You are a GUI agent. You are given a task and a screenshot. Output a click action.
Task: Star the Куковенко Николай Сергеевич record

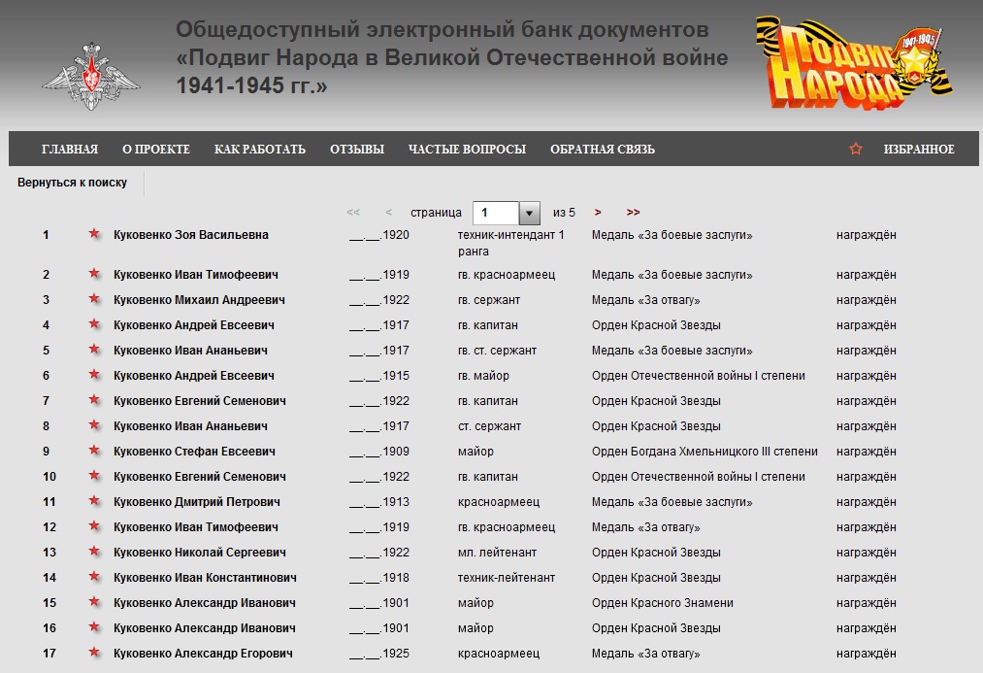click(94, 553)
